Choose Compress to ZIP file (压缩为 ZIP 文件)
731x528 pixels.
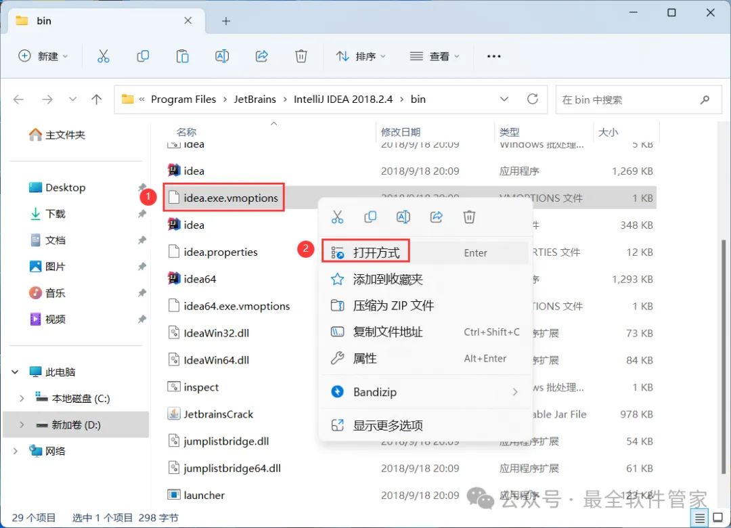[425, 305]
